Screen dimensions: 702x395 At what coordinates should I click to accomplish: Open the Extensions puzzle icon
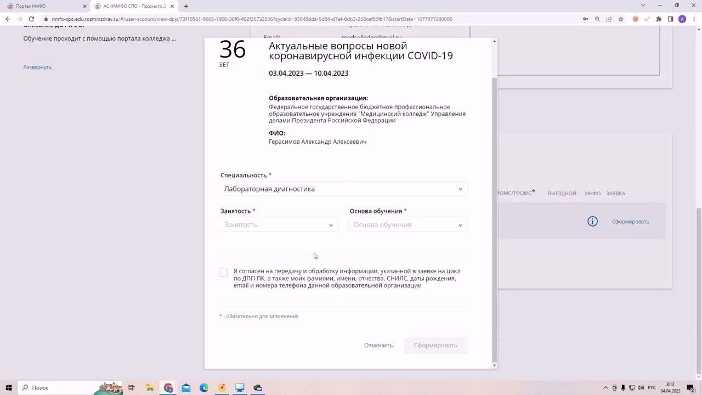tap(659, 19)
